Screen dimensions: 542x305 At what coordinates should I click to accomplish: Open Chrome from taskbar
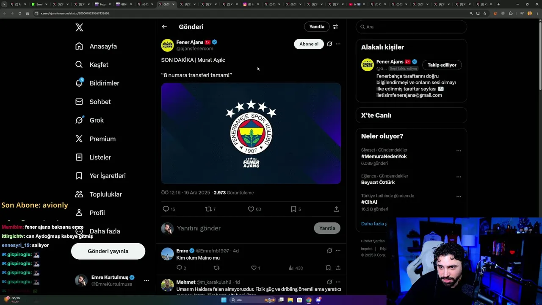click(x=309, y=300)
